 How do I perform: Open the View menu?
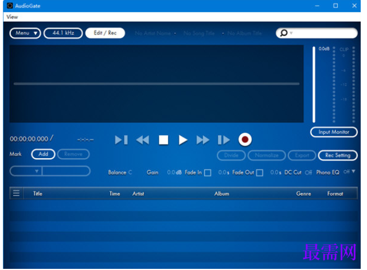[x=12, y=17]
